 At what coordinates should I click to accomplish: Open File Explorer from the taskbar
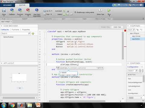pos(30,105)
